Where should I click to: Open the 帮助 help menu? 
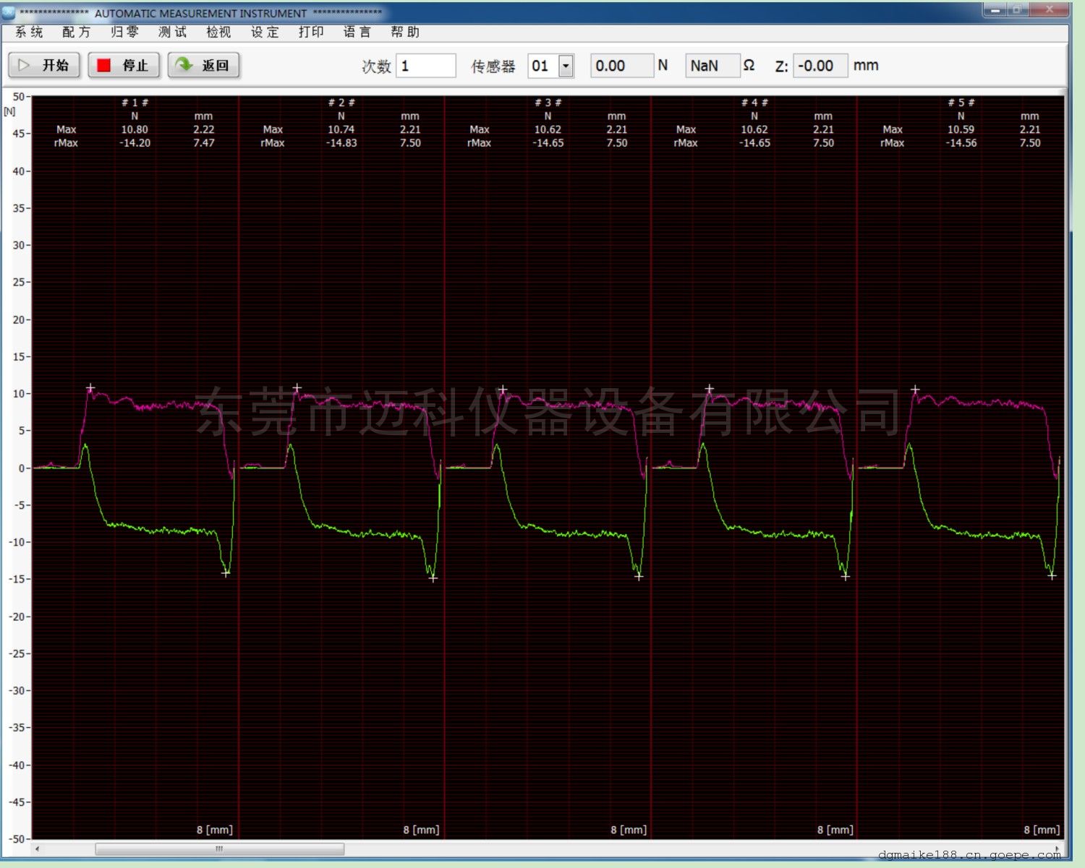click(x=404, y=32)
